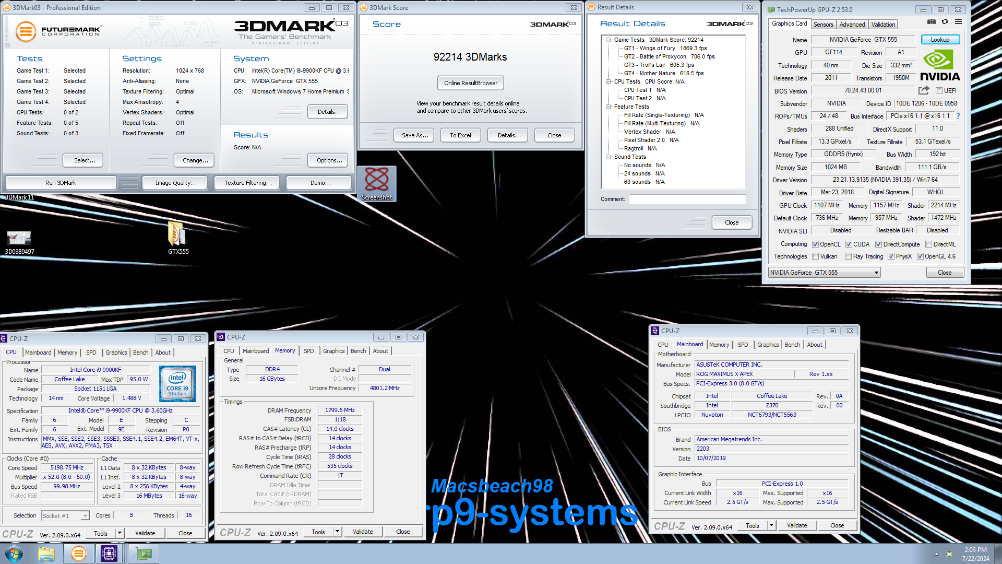The height and width of the screenshot is (564, 1002).
Task: Click the Futuremark logo in the 3DMark03 window
Action: (x=57, y=31)
